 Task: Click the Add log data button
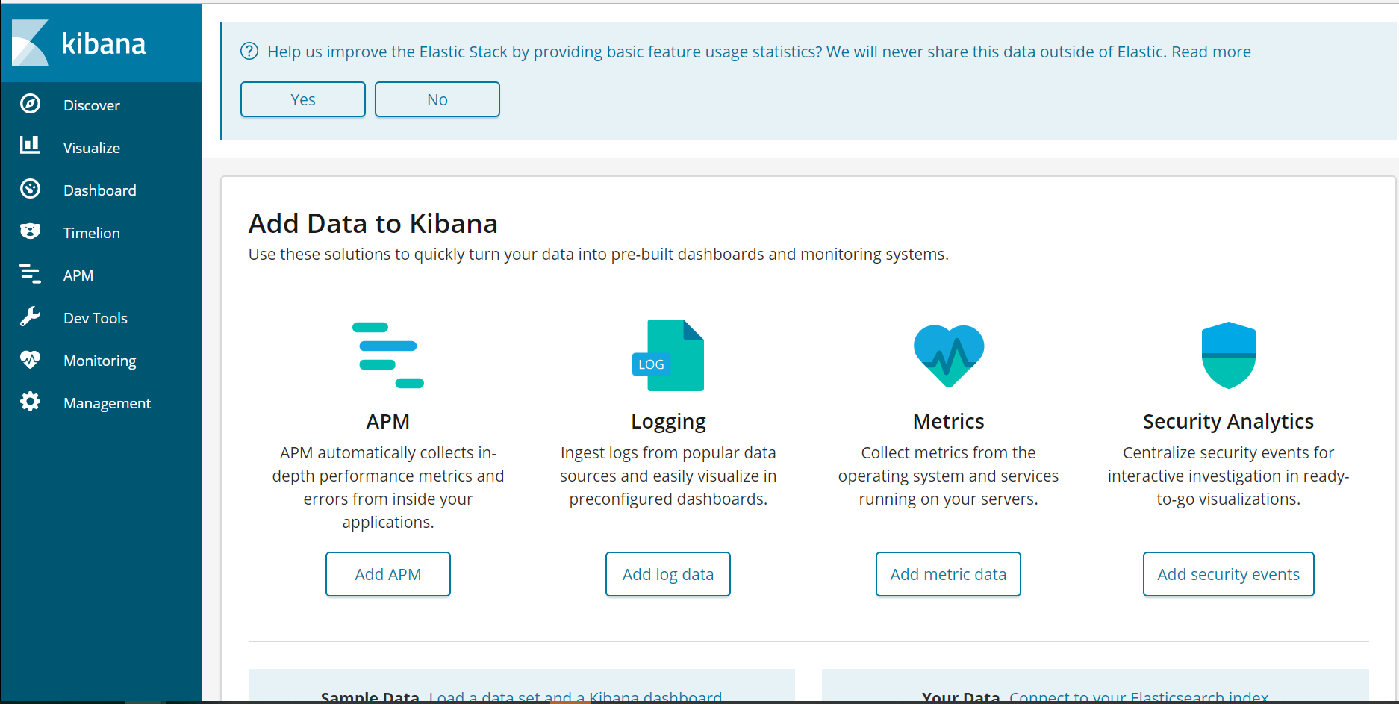pos(668,574)
